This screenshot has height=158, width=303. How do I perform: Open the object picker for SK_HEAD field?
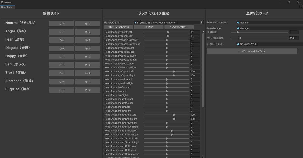coord(202,22)
